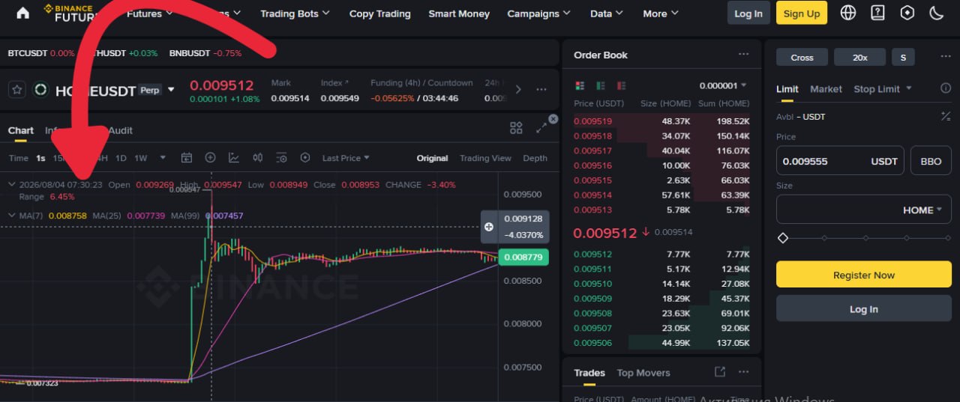Click the order size slider handle
Image resolution: width=960 pixels, height=402 pixels.
click(x=783, y=238)
